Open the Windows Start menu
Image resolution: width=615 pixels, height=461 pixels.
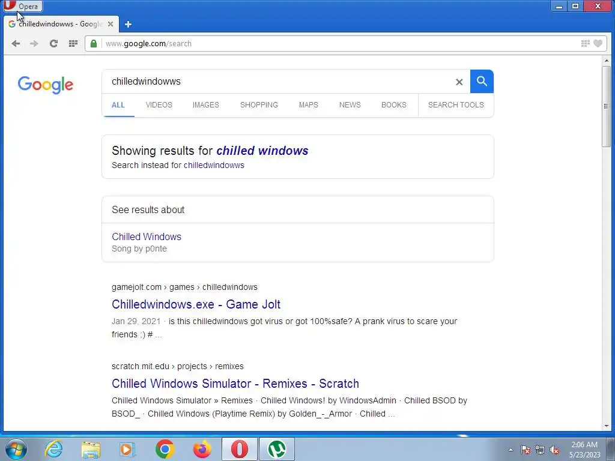[16, 449]
